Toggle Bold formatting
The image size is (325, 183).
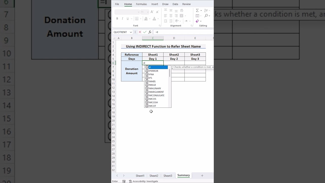pyautogui.click(x=117, y=19)
